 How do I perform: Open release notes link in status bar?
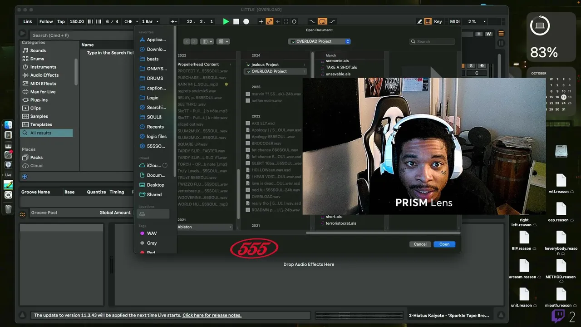pos(212,315)
